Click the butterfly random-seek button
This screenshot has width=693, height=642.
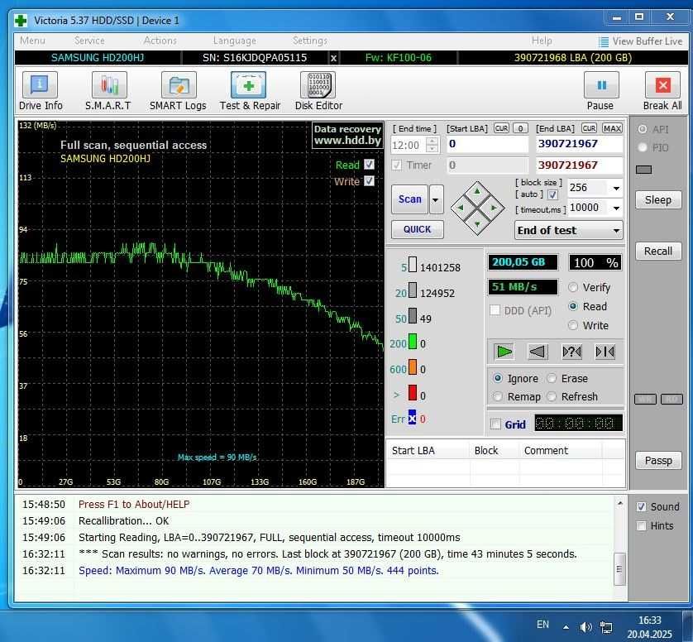[571, 352]
